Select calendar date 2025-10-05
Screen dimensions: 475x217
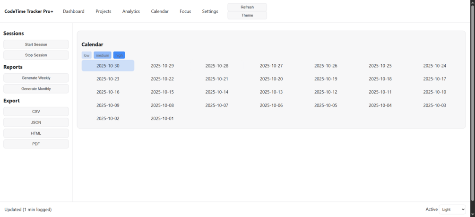point(326,105)
